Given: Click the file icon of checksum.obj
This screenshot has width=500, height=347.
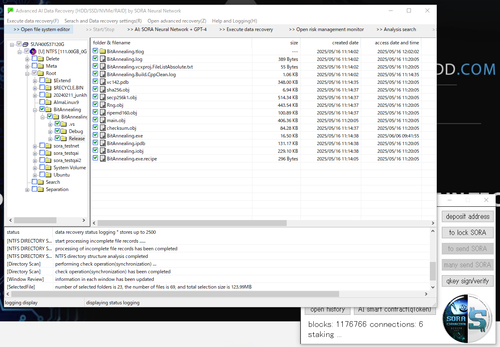Looking at the screenshot, I should (x=102, y=128).
